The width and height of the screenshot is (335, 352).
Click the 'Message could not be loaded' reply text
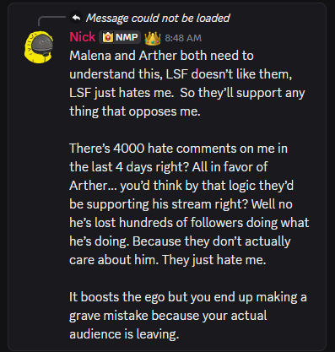coord(158,18)
